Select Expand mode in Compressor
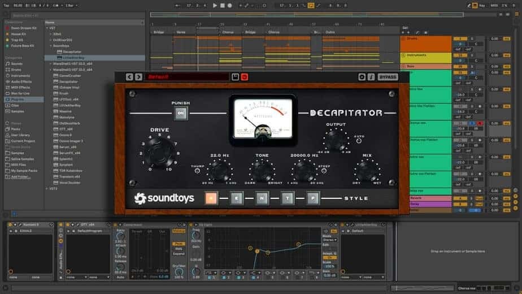Viewport: 522px width, 294px height. 179,254
